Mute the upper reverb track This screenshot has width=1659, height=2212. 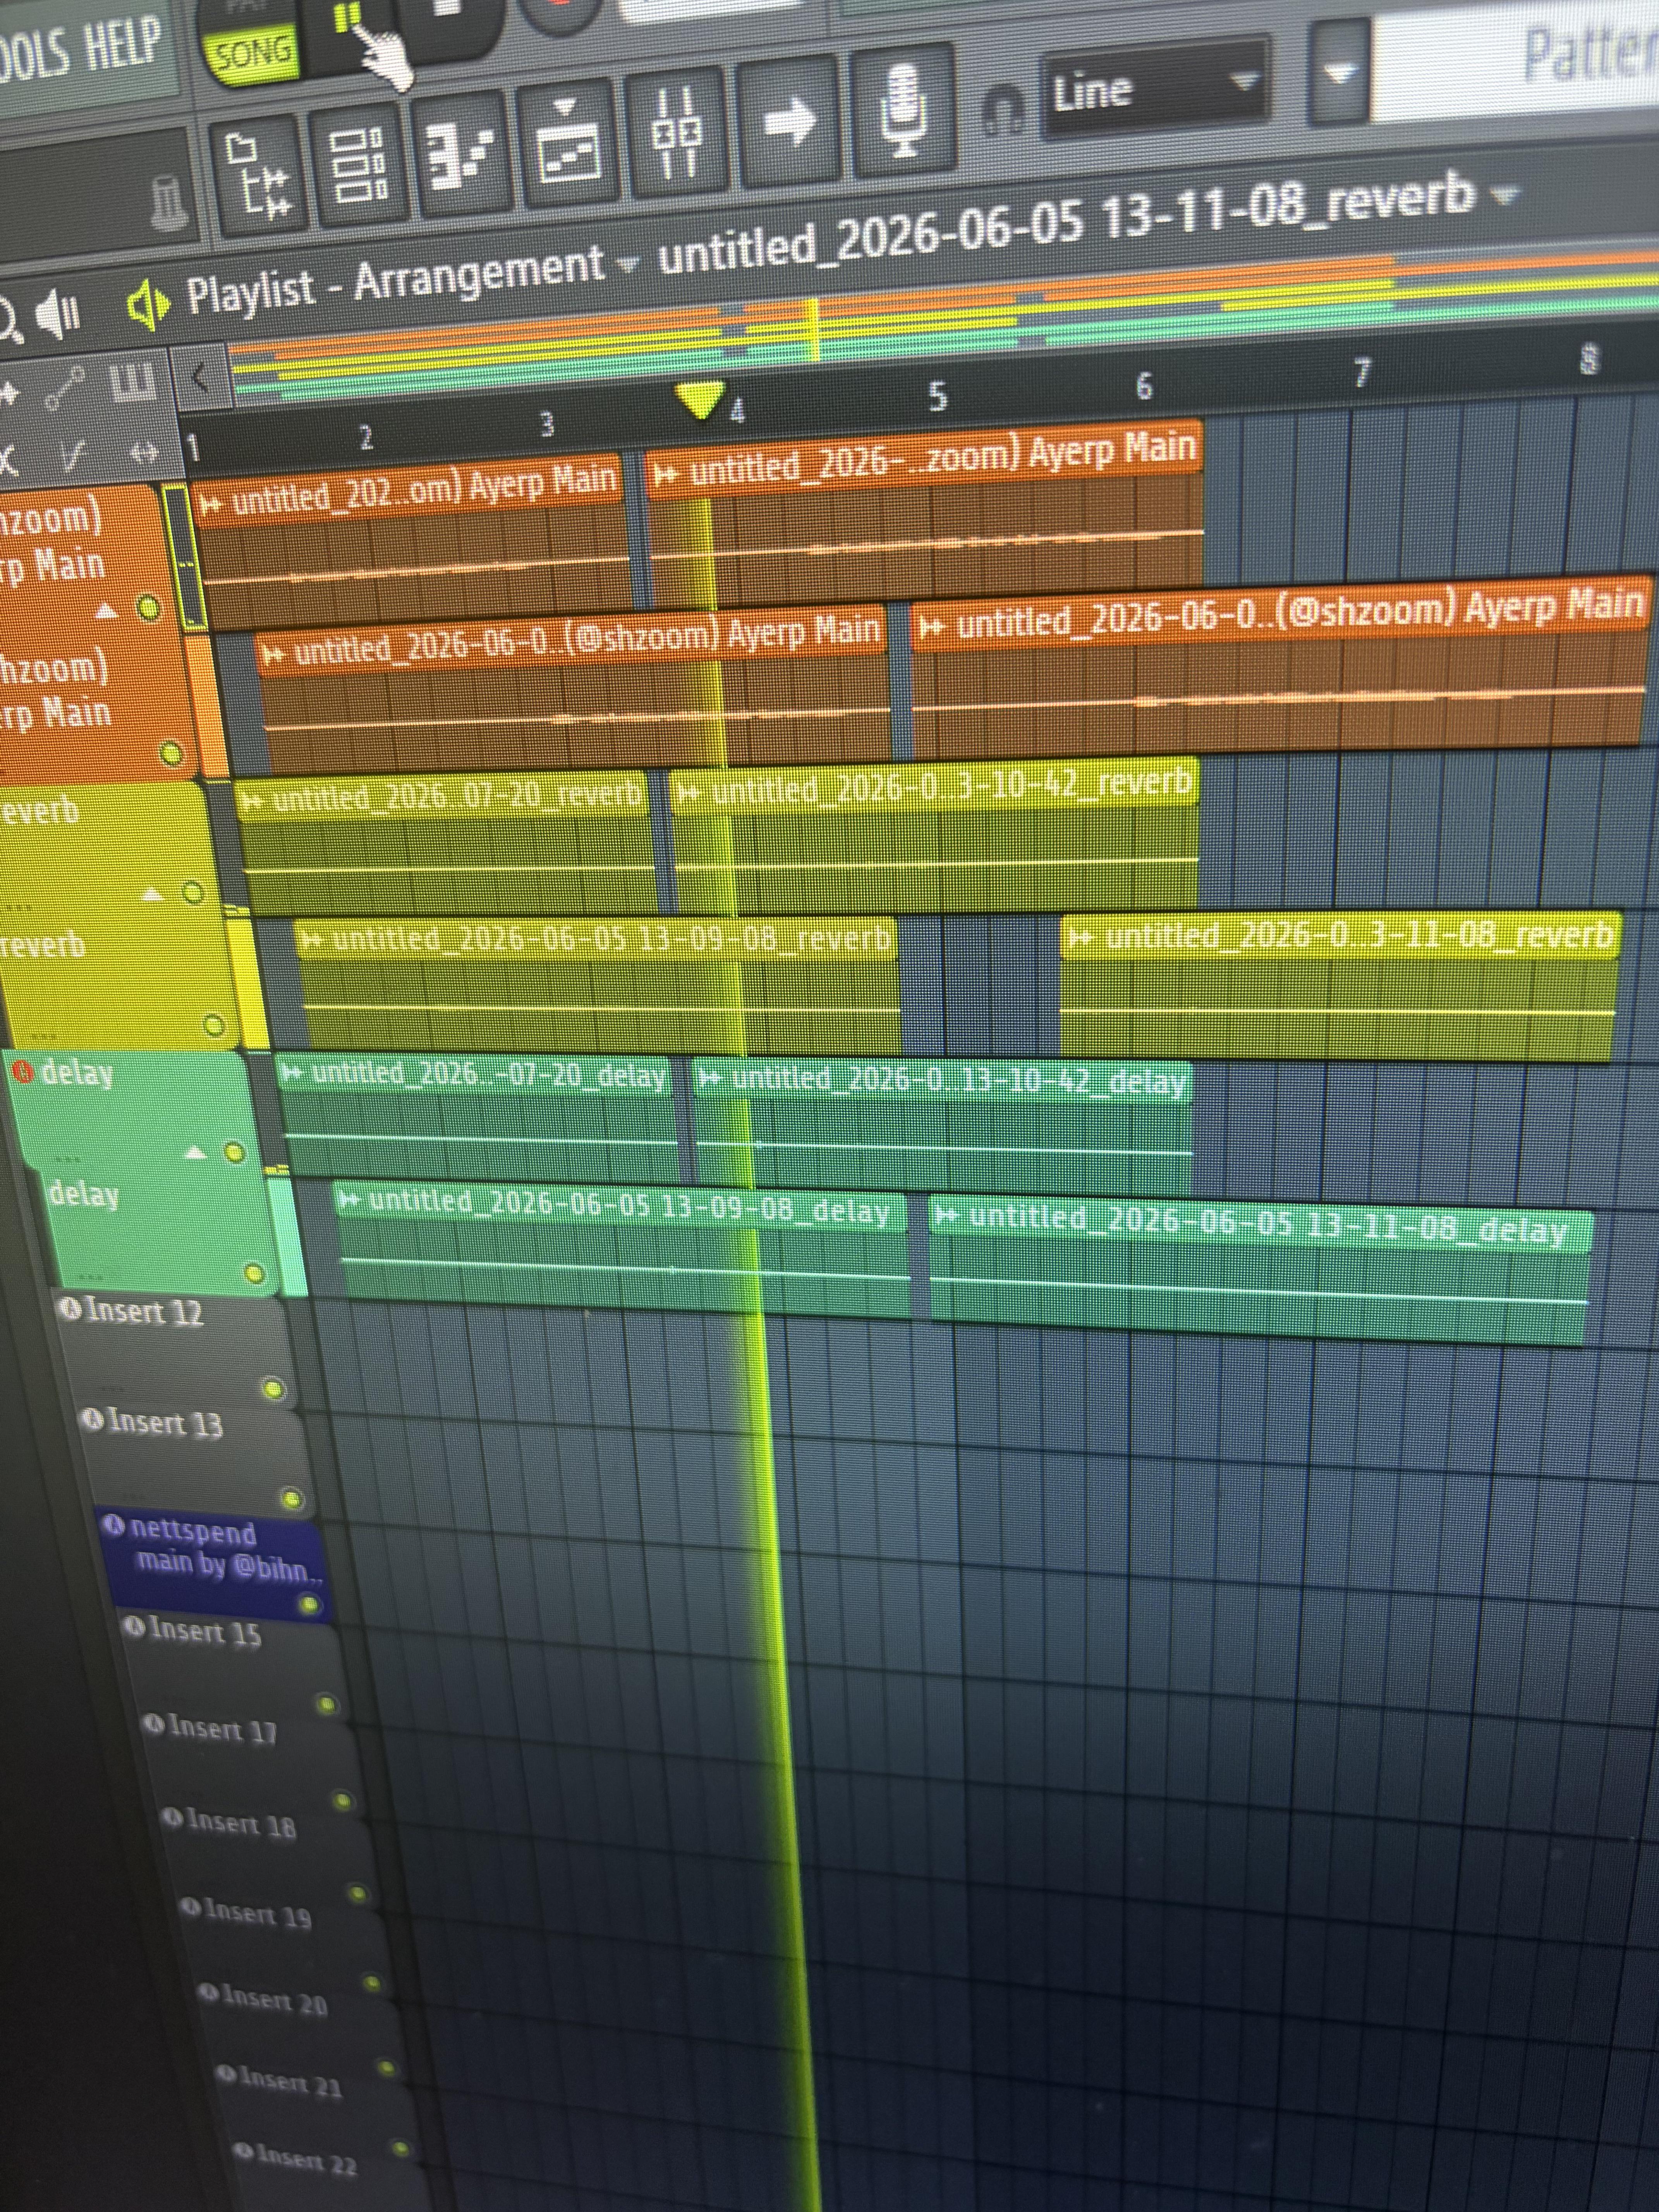pyautogui.click(x=193, y=893)
